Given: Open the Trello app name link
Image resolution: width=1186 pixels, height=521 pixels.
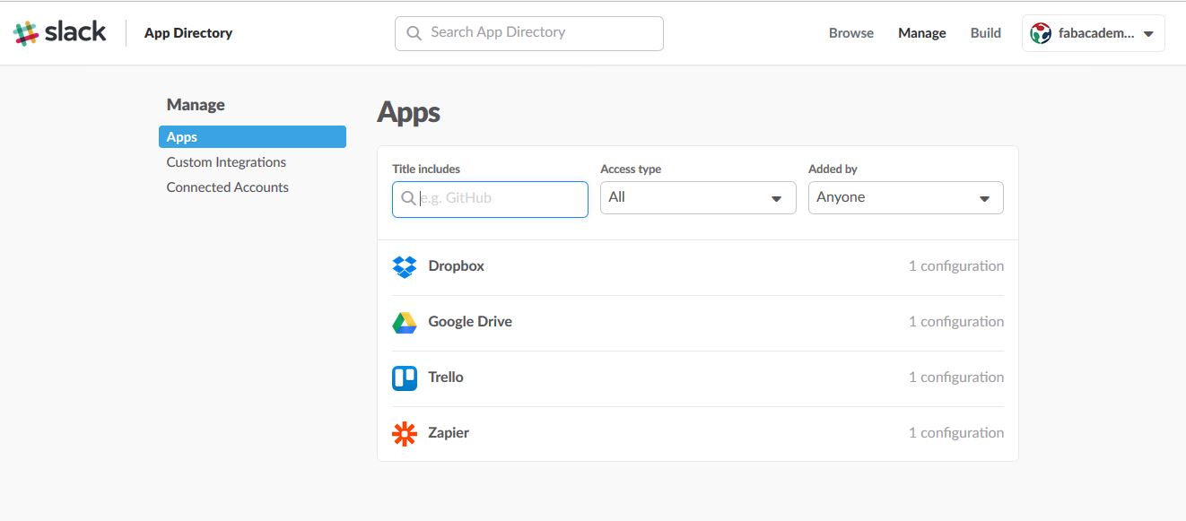Looking at the screenshot, I should (446, 378).
